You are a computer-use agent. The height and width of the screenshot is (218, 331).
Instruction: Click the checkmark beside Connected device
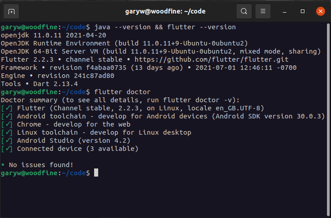coord(7,149)
